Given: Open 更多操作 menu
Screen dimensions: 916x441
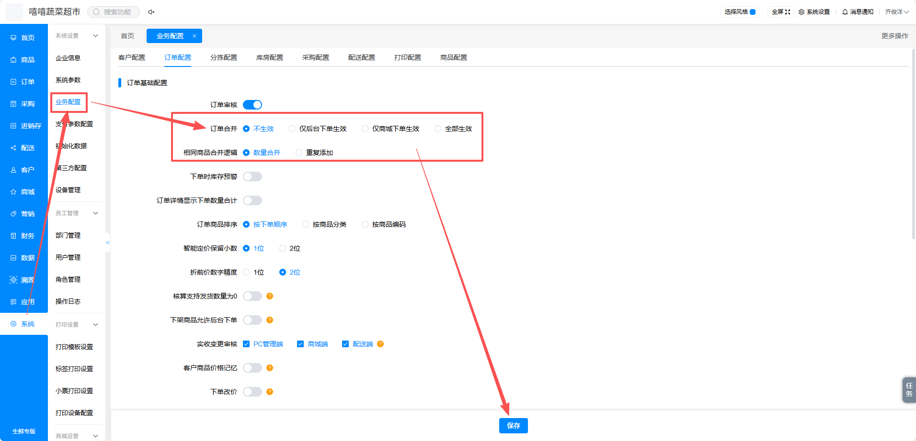Looking at the screenshot, I should pos(895,36).
